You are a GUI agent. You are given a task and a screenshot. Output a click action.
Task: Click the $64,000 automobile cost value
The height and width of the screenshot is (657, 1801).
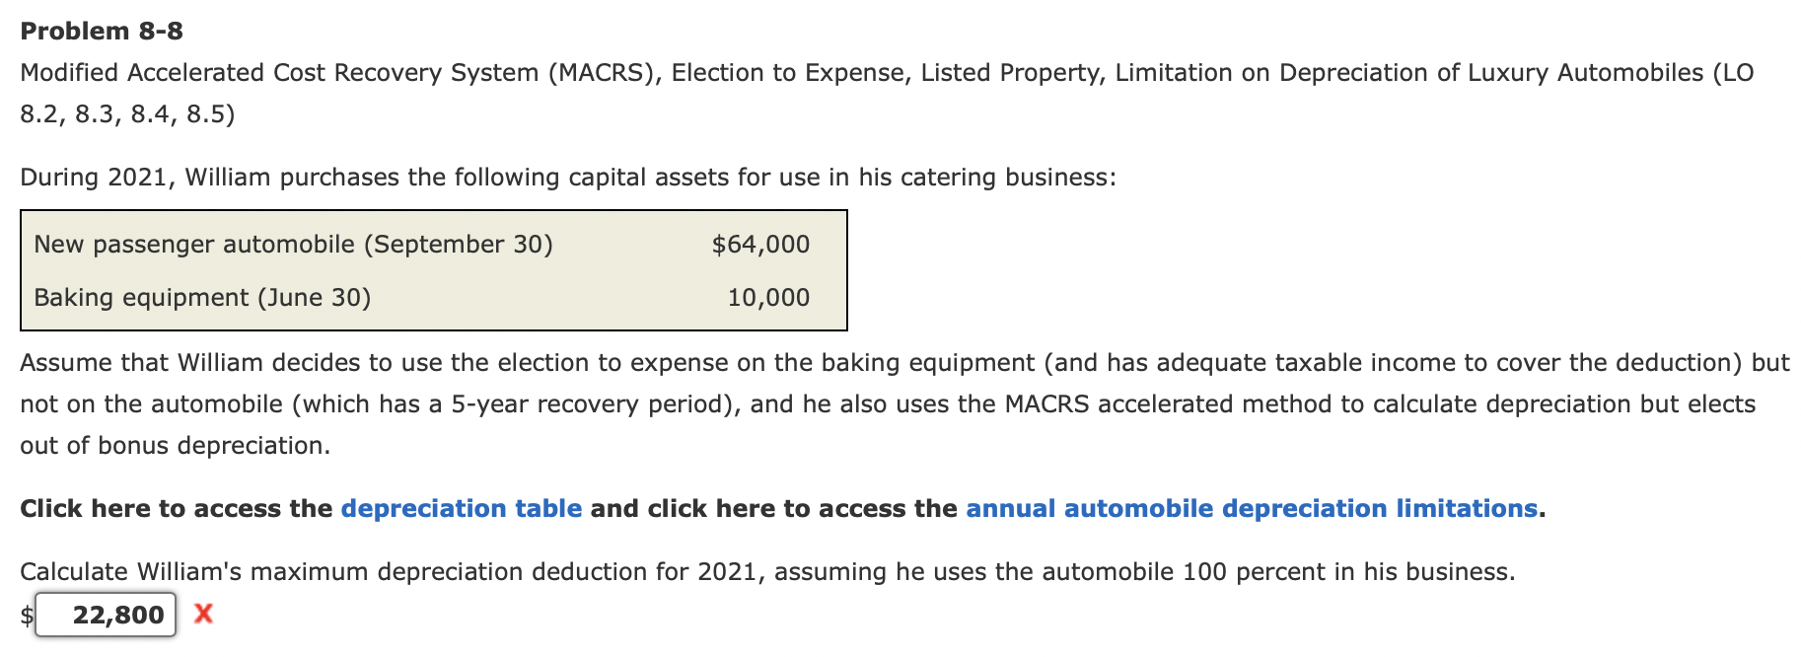(x=760, y=244)
